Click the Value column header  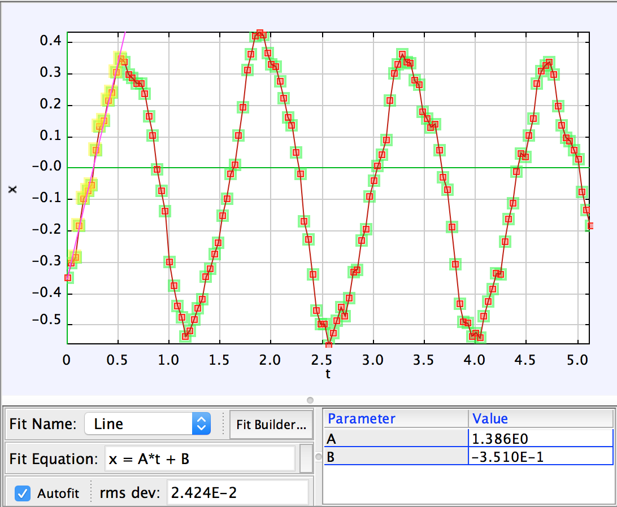(540, 418)
